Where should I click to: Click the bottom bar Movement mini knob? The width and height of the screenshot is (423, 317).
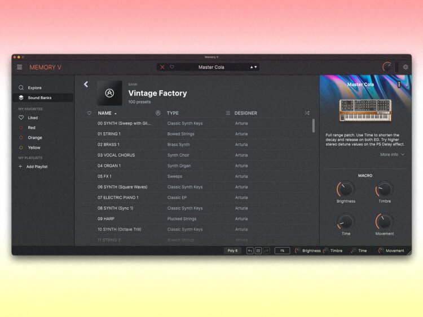click(x=381, y=251)
